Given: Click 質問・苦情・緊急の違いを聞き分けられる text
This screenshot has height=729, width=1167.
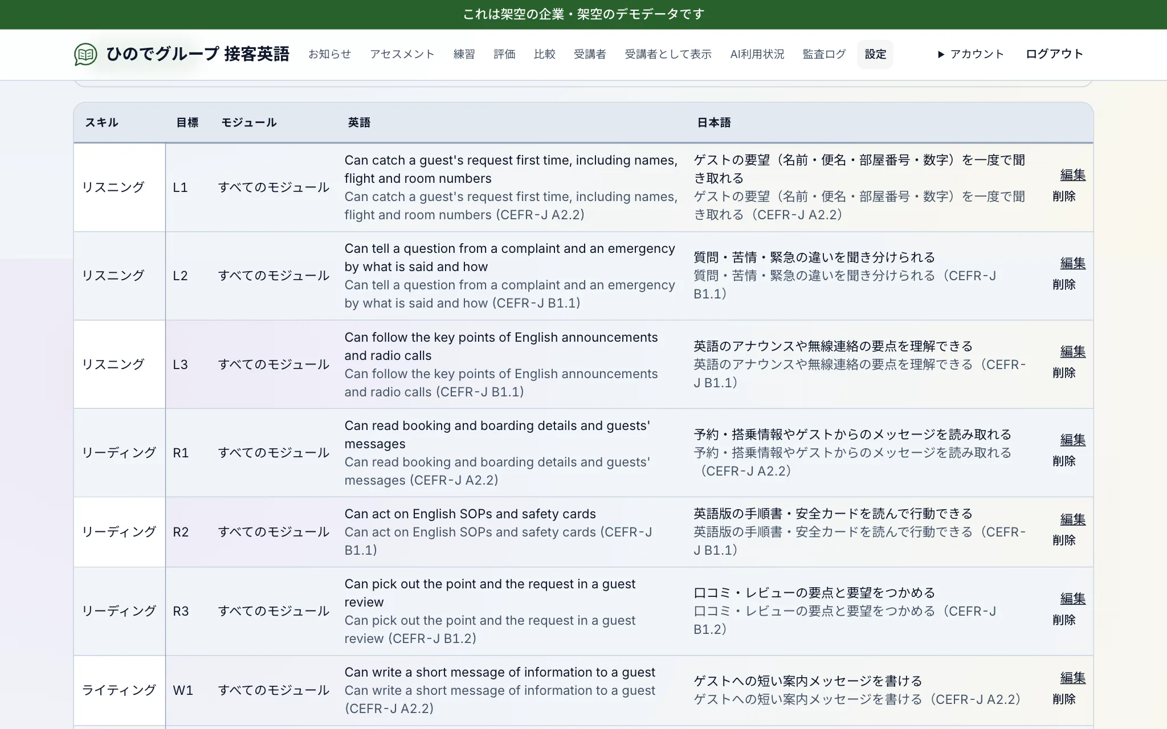Looking at the screenshot, I should tap(814, 257).
